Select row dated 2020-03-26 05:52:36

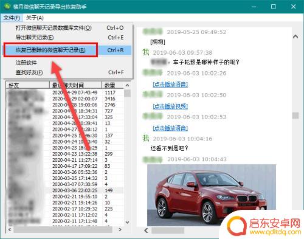pos(65,172)
